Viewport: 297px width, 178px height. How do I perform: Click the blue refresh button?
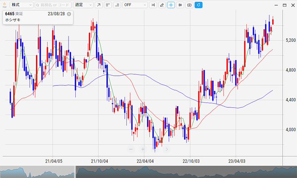point(198,5)
